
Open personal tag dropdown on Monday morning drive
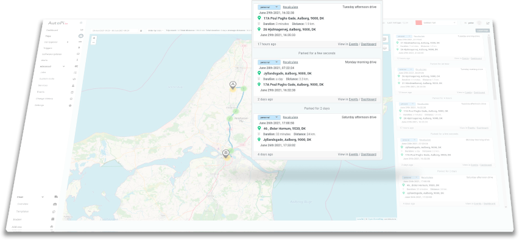pyautogui.click(x=269, y=62)
